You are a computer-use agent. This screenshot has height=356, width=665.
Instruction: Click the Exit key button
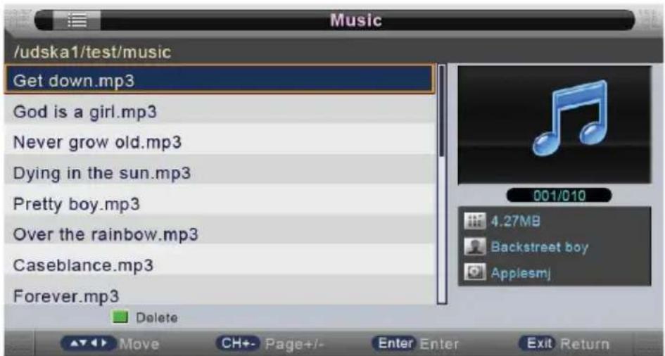[x=538, y=343]
